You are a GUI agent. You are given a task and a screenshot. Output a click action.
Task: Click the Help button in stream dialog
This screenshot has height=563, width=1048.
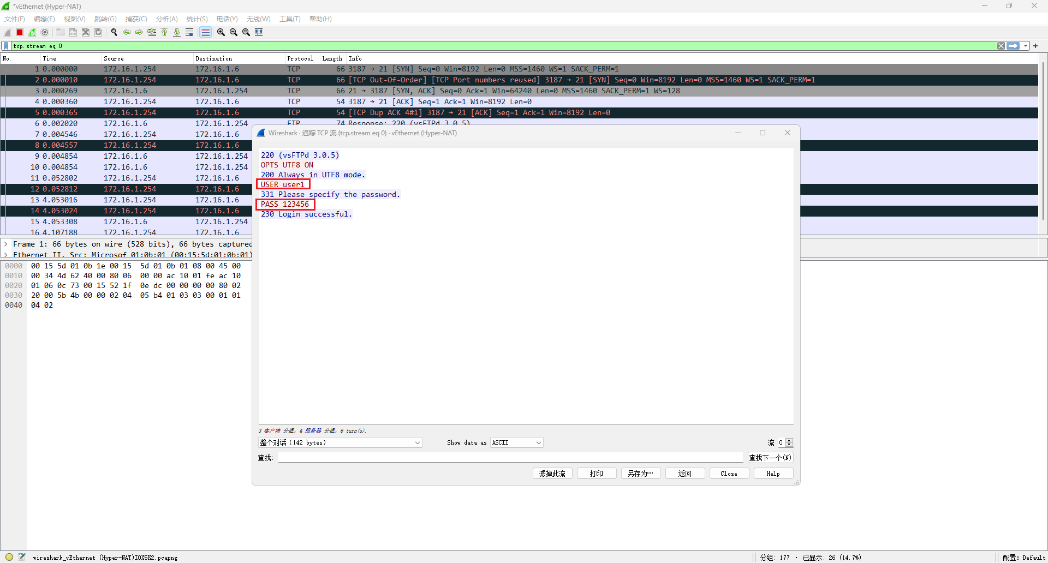coord(773,474)
